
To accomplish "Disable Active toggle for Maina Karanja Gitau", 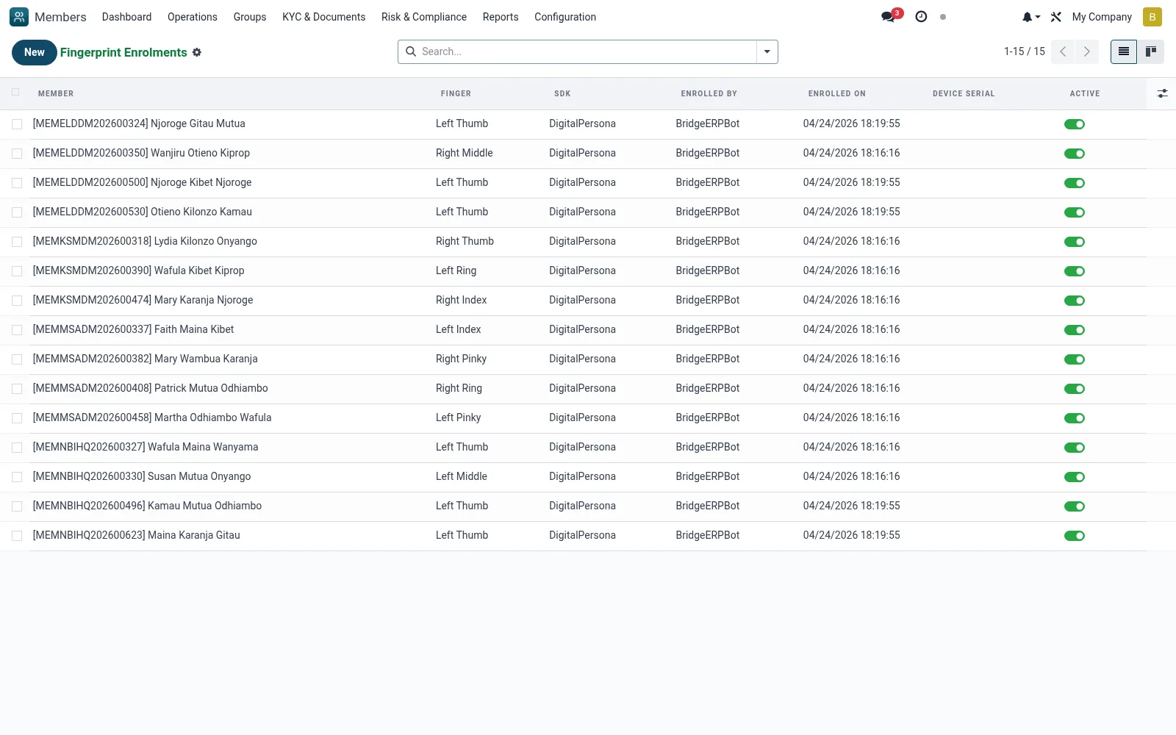I will click(1075, 536).
